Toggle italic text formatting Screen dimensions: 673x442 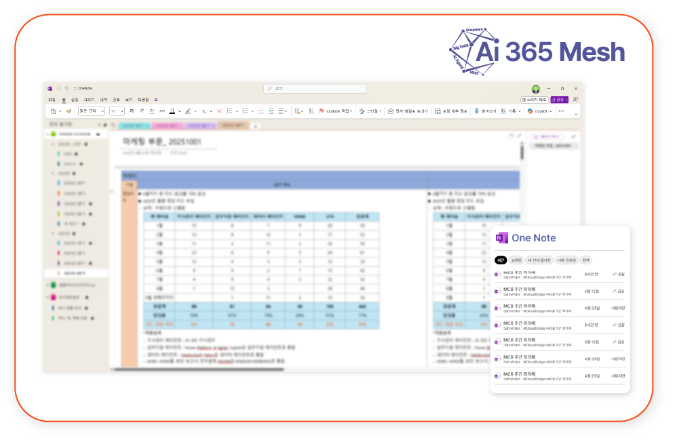142,111
